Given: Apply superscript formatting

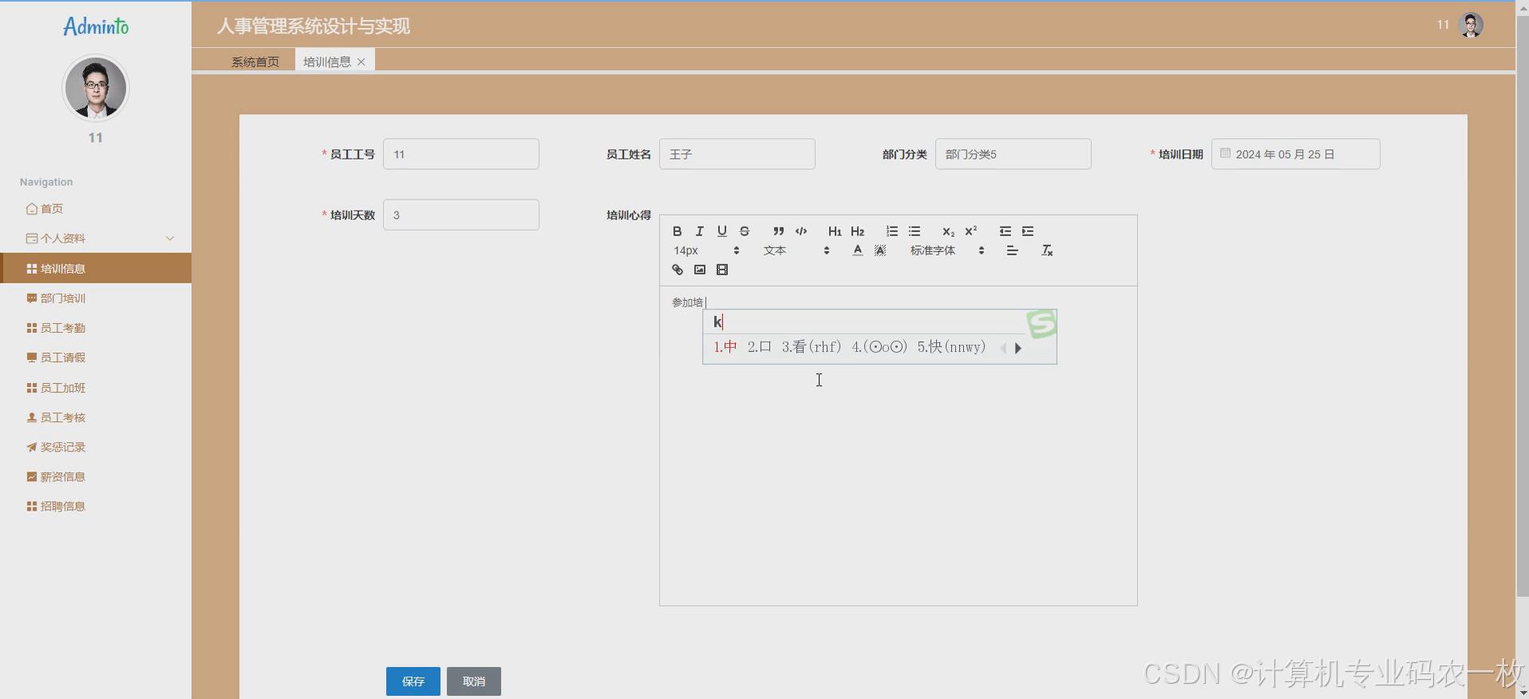Looking at the screenshot, I should pos(970,231).
